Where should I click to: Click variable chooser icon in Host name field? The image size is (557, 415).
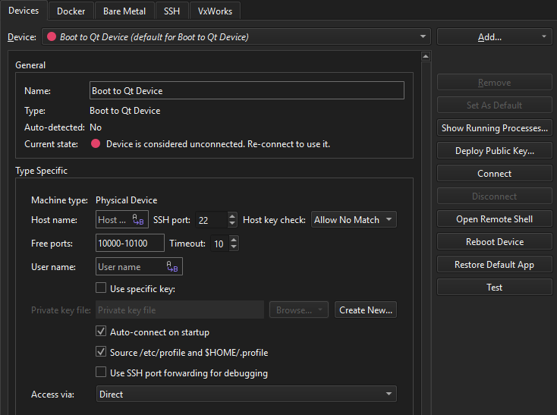[x=138, y=219]
